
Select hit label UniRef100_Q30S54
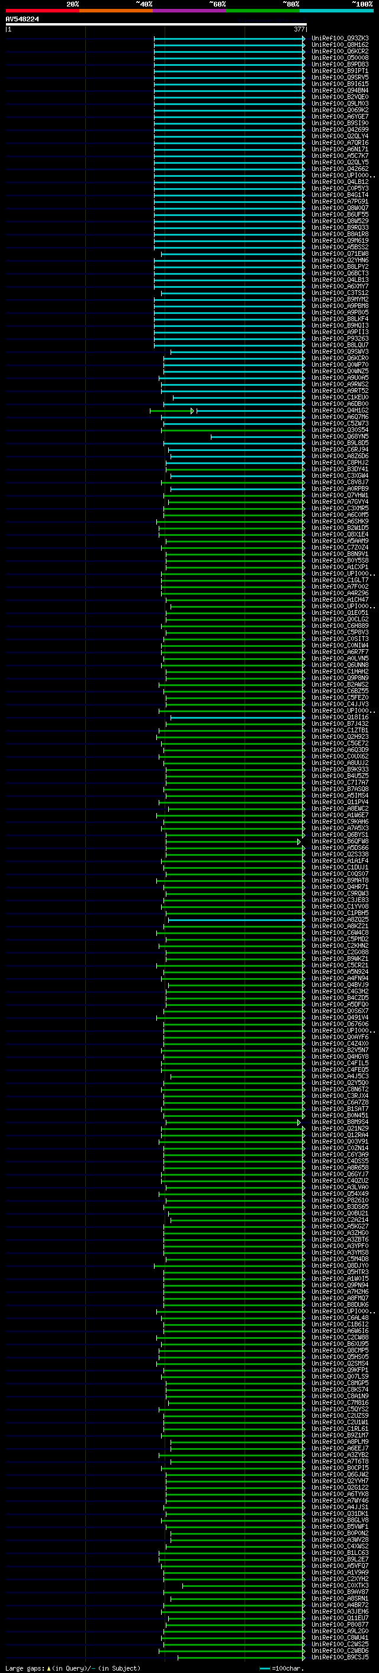pyautogui.click(x=340, y=430)
